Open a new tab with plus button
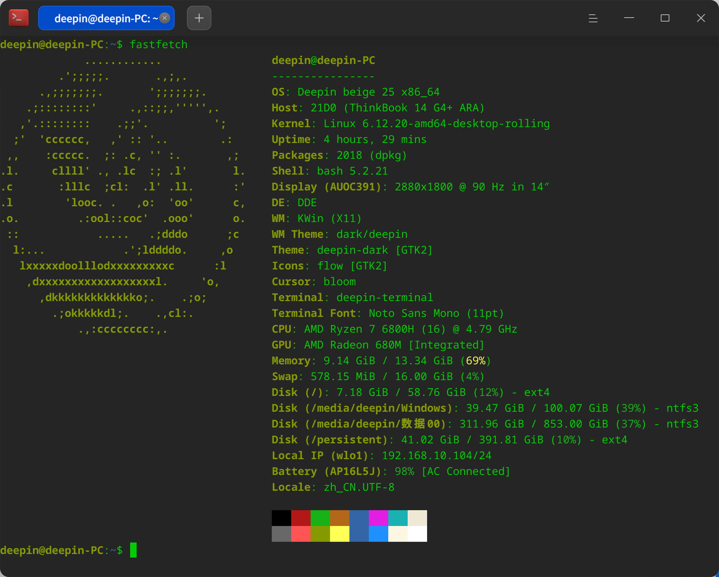This screenshot has width=719, height=577. click(x=199, y=18)
